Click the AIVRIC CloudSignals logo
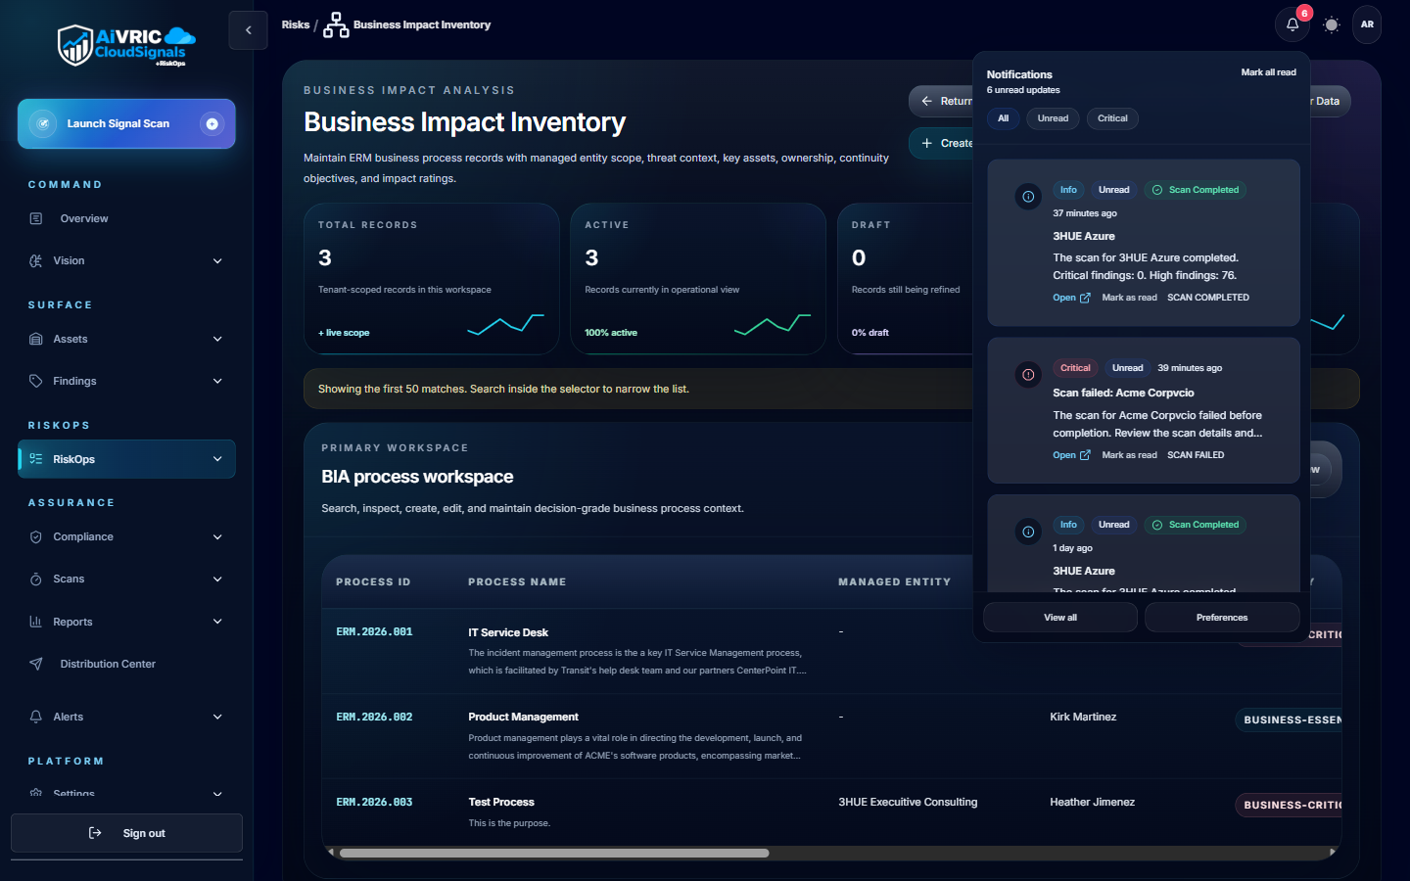This screenshot has width=1410, height=881. [x=126, y=45]
